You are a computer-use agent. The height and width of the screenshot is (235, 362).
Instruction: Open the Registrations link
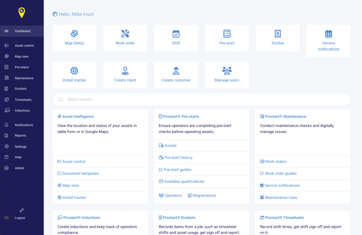[202, 195]
